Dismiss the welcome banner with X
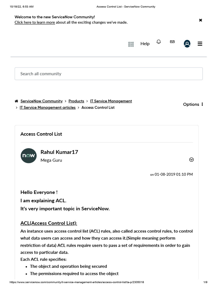 pyautogui.click(x=201, y=20)
